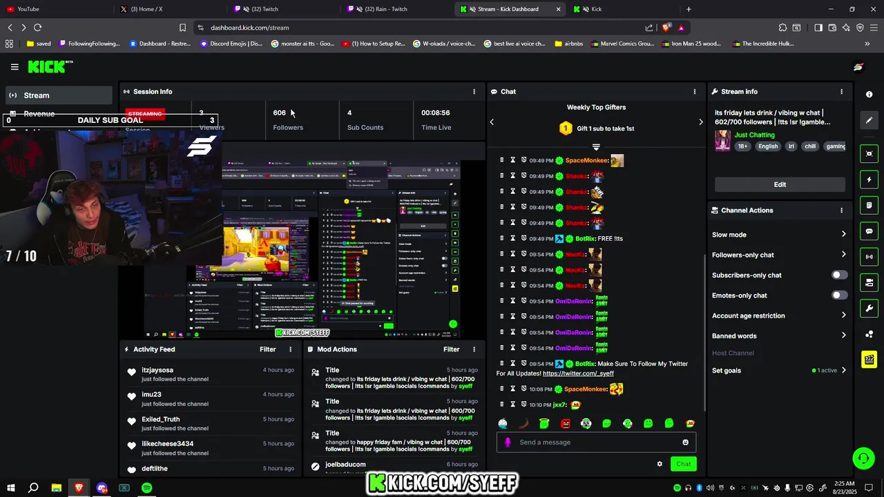Screen dimensions: 884x497
Task: Open the emoji picker in message box
Action: click(685, 442)
